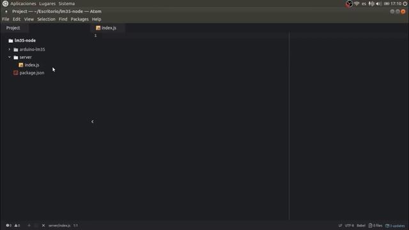Open the Wi-Fi network indicator
The width and height of the screenshot is (409, 230).
(357, 4)
